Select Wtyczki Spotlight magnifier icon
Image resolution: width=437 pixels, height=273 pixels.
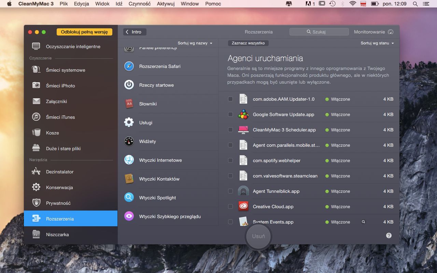click(x=129, y=198)
